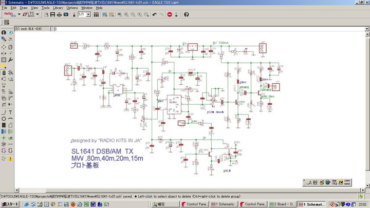Click the command line input field

pos(206,28)
